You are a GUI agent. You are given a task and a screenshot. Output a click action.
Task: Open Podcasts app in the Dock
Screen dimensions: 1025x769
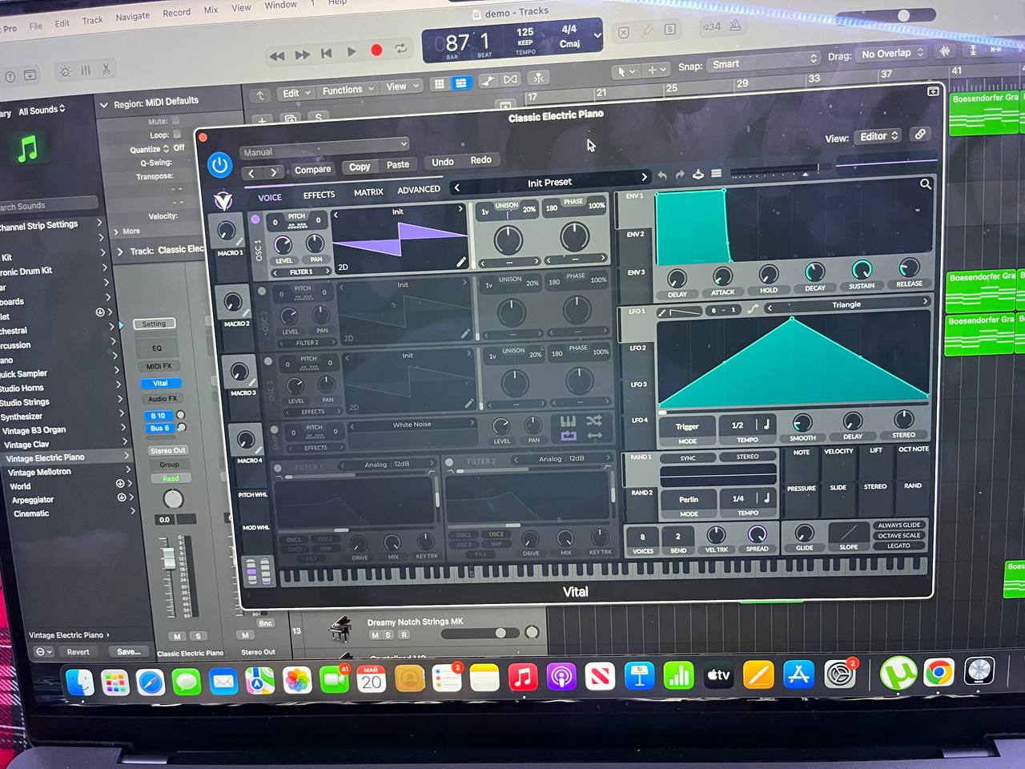561,678
